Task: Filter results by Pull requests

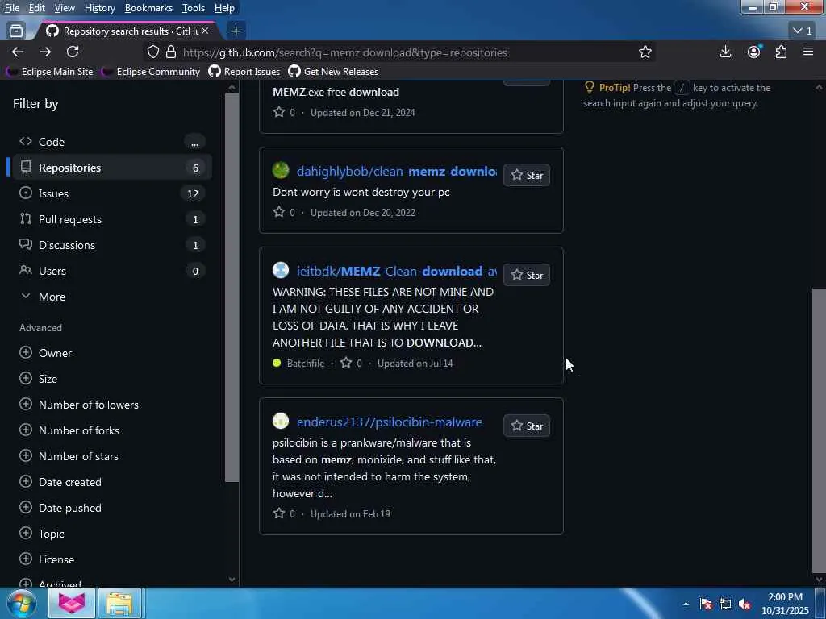Action: tap(111, 219)
